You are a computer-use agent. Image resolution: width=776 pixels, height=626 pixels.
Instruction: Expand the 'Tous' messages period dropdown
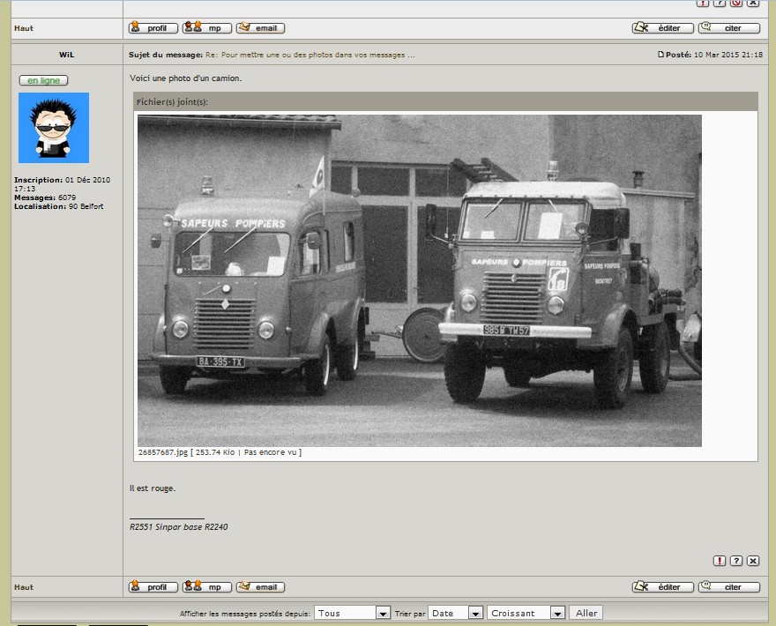pyautogui.click(x=353, y=613)
